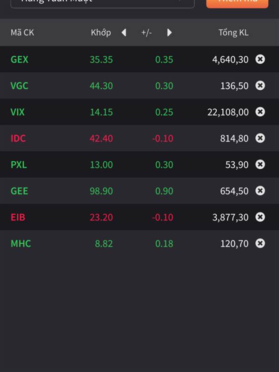Open the watchlist dropdown at top
279x372 pixels.
pos(102,2)
